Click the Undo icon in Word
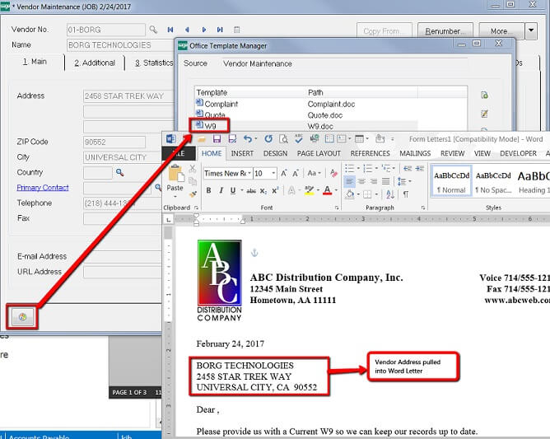This screenshot has height=439, width=550. pos(248,139)
